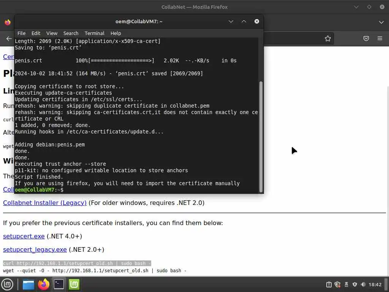Viewport: 389px width, 292px height.
Task: Click '1 added, 0 removed; done.' line
Action: pyautogui.click(x=52, y=125)
